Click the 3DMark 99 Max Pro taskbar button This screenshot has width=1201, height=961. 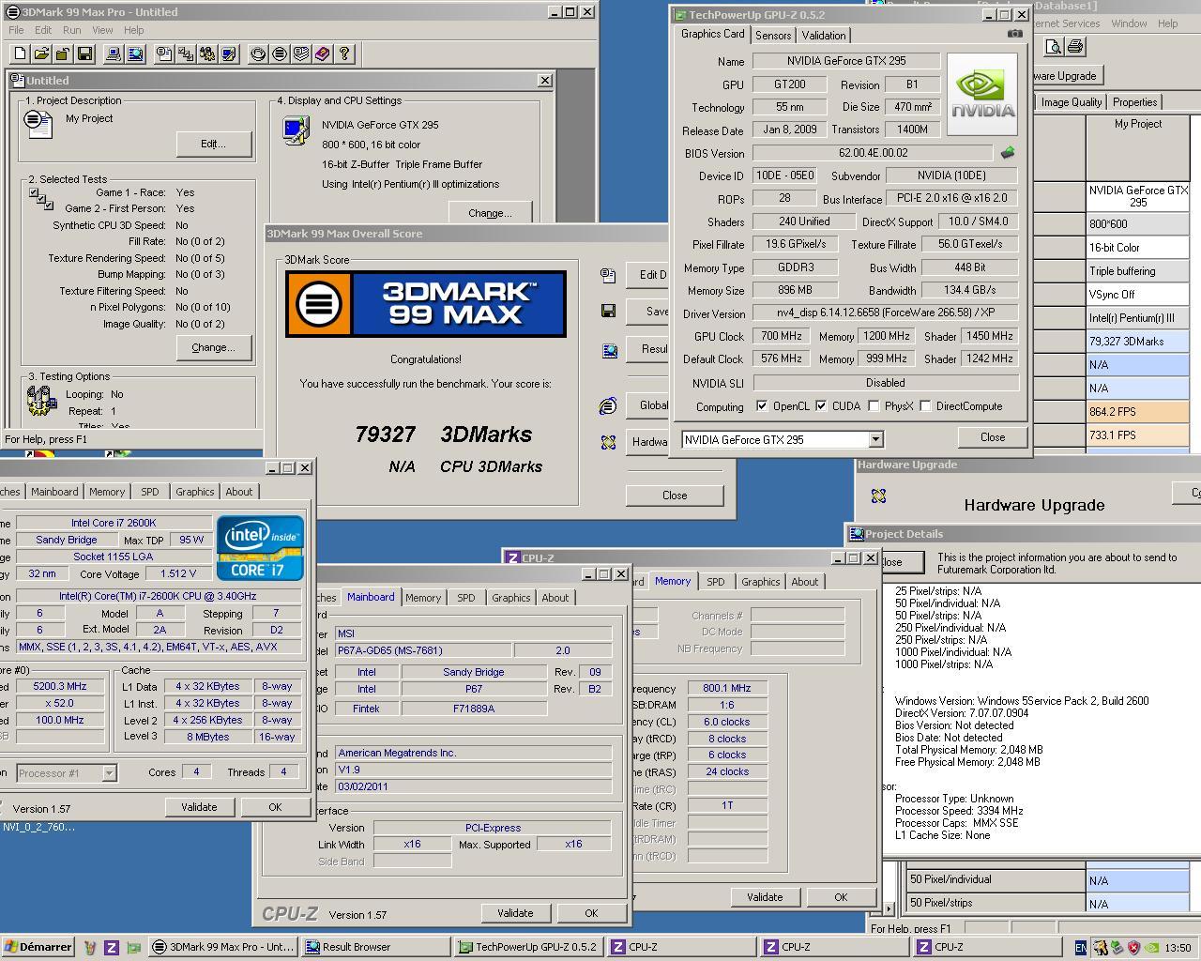click(223, 947)
